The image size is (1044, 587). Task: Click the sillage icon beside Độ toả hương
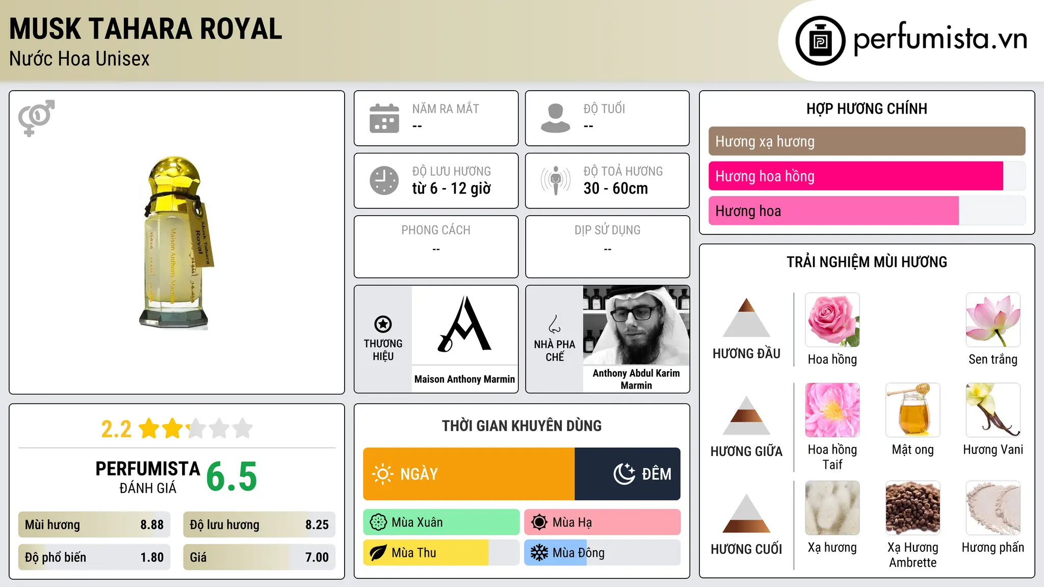pos(555,180)
